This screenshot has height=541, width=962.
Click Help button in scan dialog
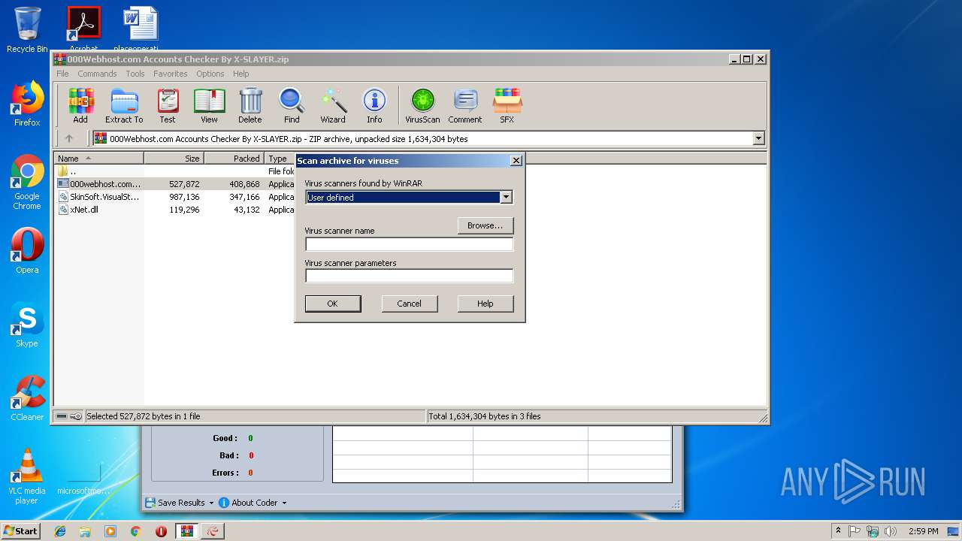click(x=486, y=304)
